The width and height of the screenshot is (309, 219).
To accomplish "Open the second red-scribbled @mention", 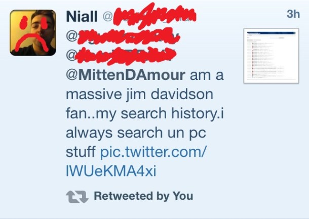I will coord(121,56).
